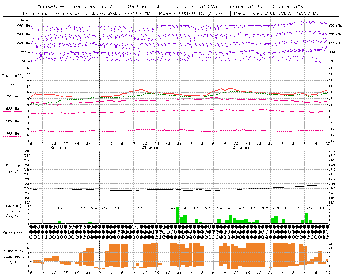
Task: Select the model name COSMO-RU / 6.6км
Action: pyautogui.click(x=203, y=13)
